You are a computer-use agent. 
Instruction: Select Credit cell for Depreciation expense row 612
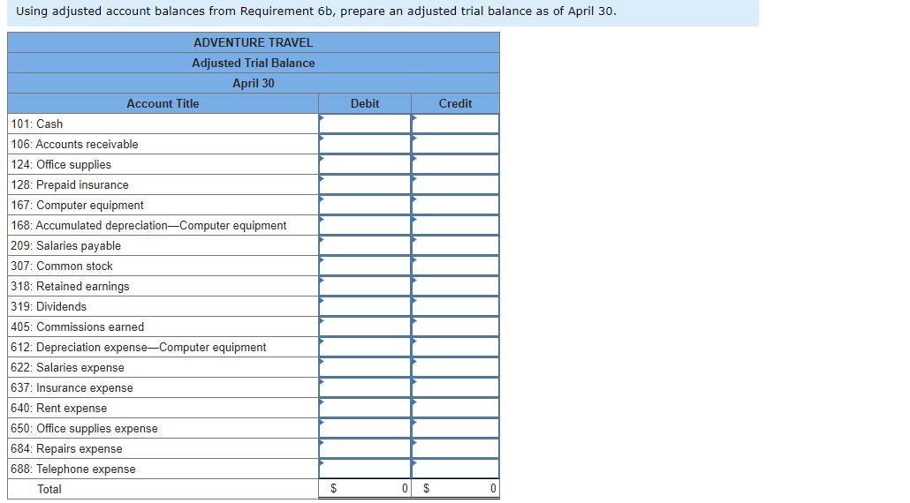456,347
